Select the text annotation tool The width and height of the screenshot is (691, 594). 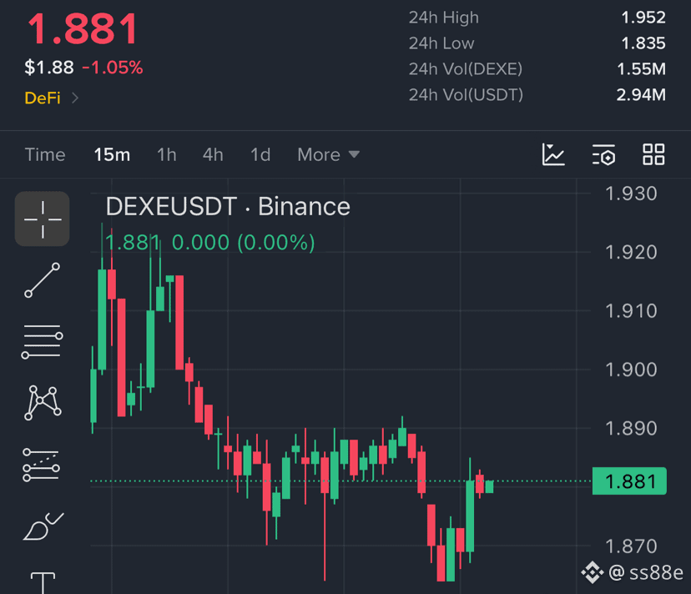click(43, 582)
